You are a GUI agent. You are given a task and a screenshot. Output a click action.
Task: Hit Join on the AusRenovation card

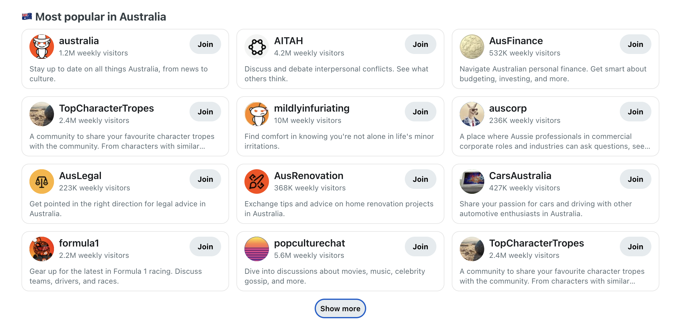420,179
